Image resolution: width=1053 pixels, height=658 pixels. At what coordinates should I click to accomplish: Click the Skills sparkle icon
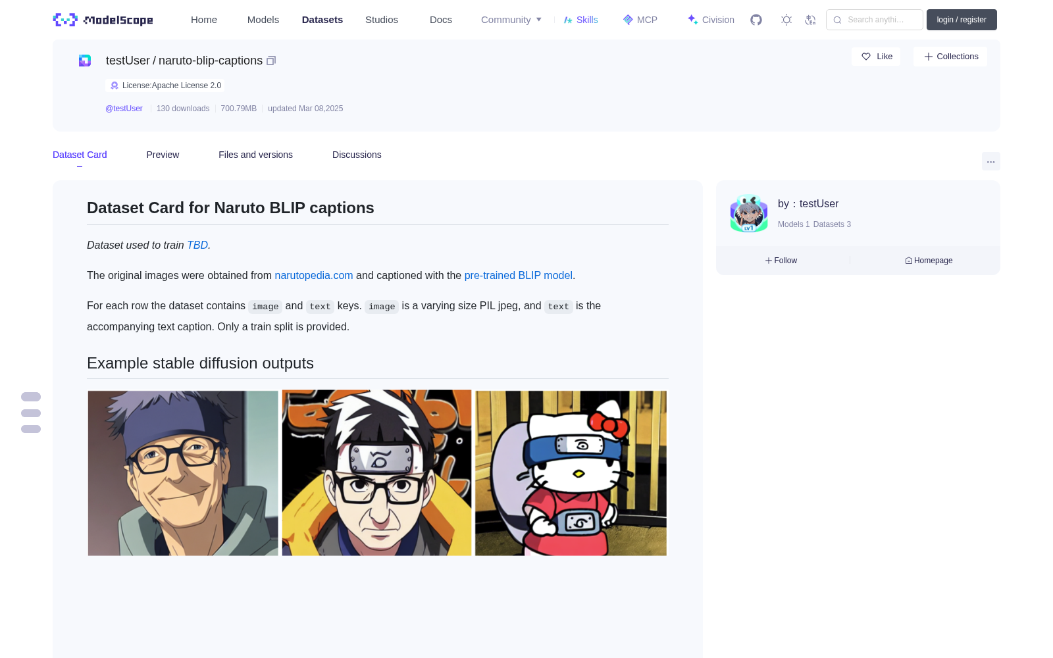coord(568,20)
